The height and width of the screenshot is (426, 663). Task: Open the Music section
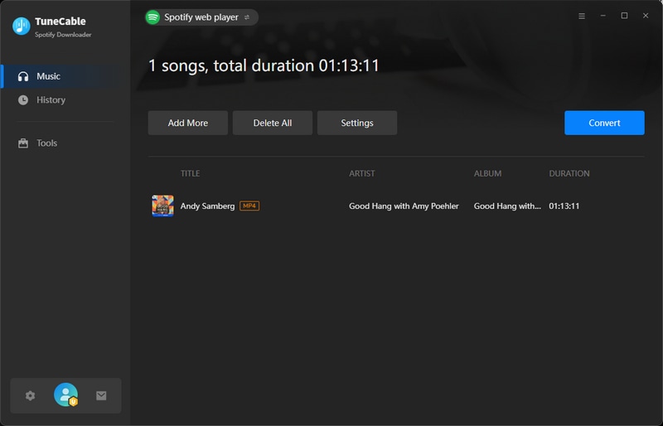point(65,76)
